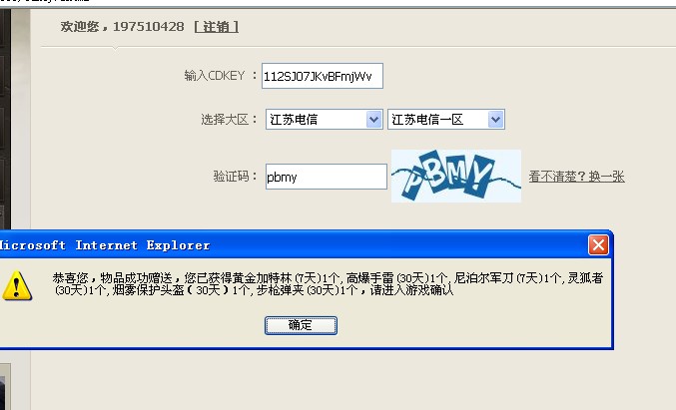Click the arrow on the 江苏电信 combo box
Screen dimensions: 676x410
tap(373, 120)
